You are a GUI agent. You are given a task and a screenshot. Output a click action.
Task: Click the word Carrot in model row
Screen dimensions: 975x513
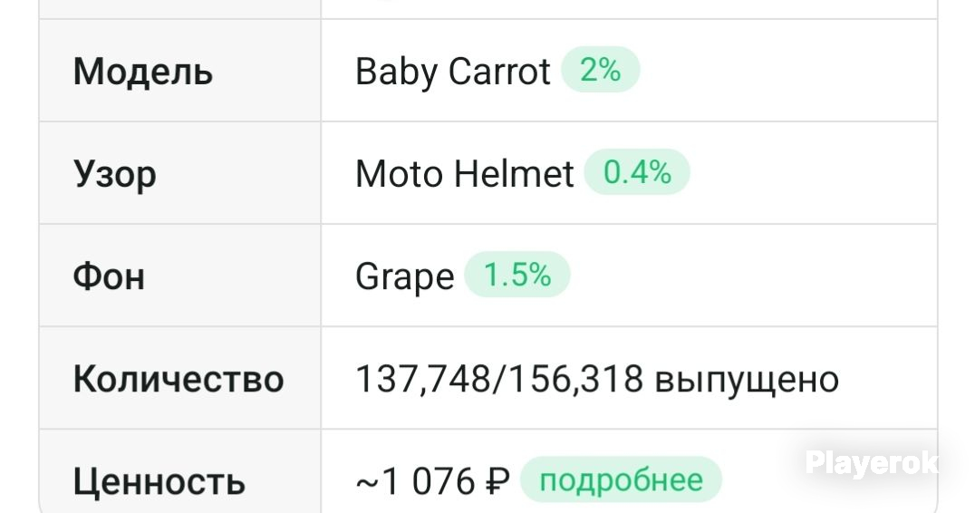[499, 72]
